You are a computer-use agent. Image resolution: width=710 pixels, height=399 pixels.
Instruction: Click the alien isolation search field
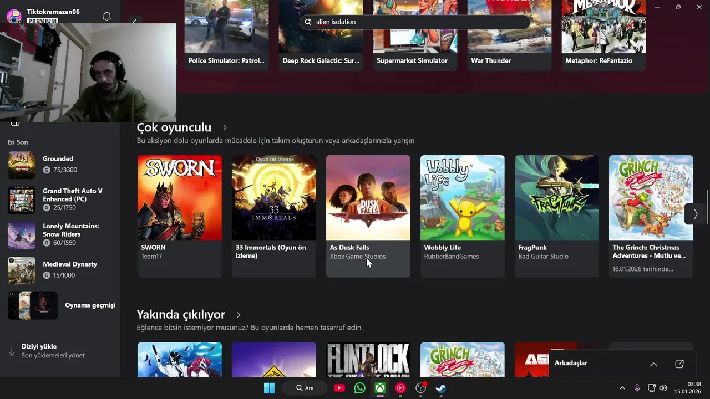tap(415, 22)
